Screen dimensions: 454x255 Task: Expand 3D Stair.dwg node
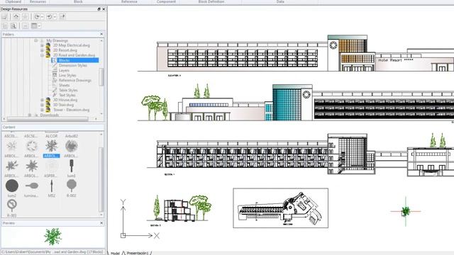click(42, 105)
